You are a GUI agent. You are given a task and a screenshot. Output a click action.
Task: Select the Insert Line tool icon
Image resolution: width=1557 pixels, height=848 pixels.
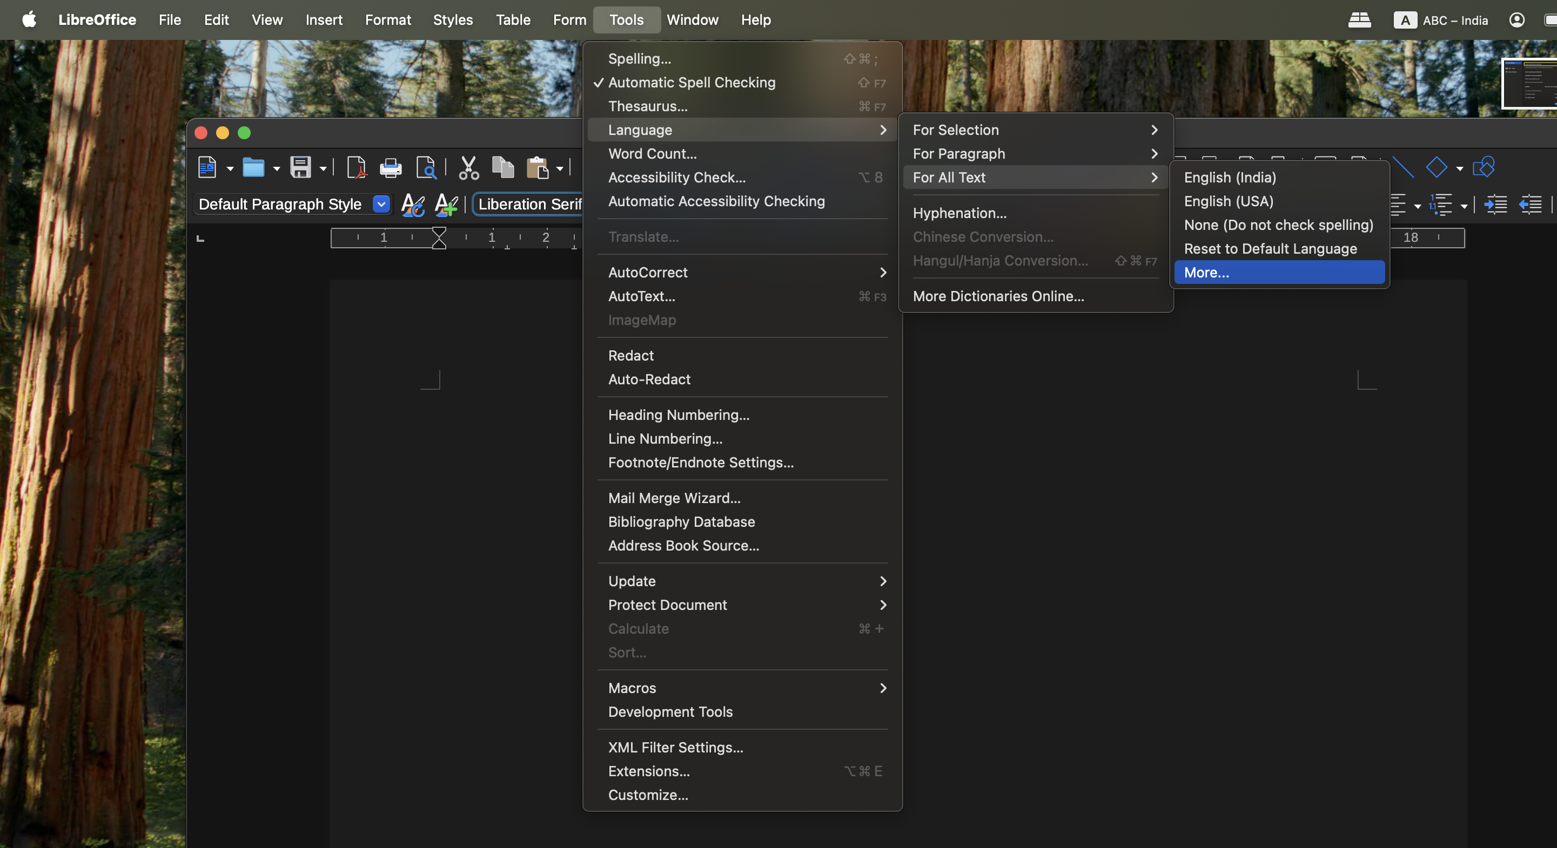(x=1403, y=167)
